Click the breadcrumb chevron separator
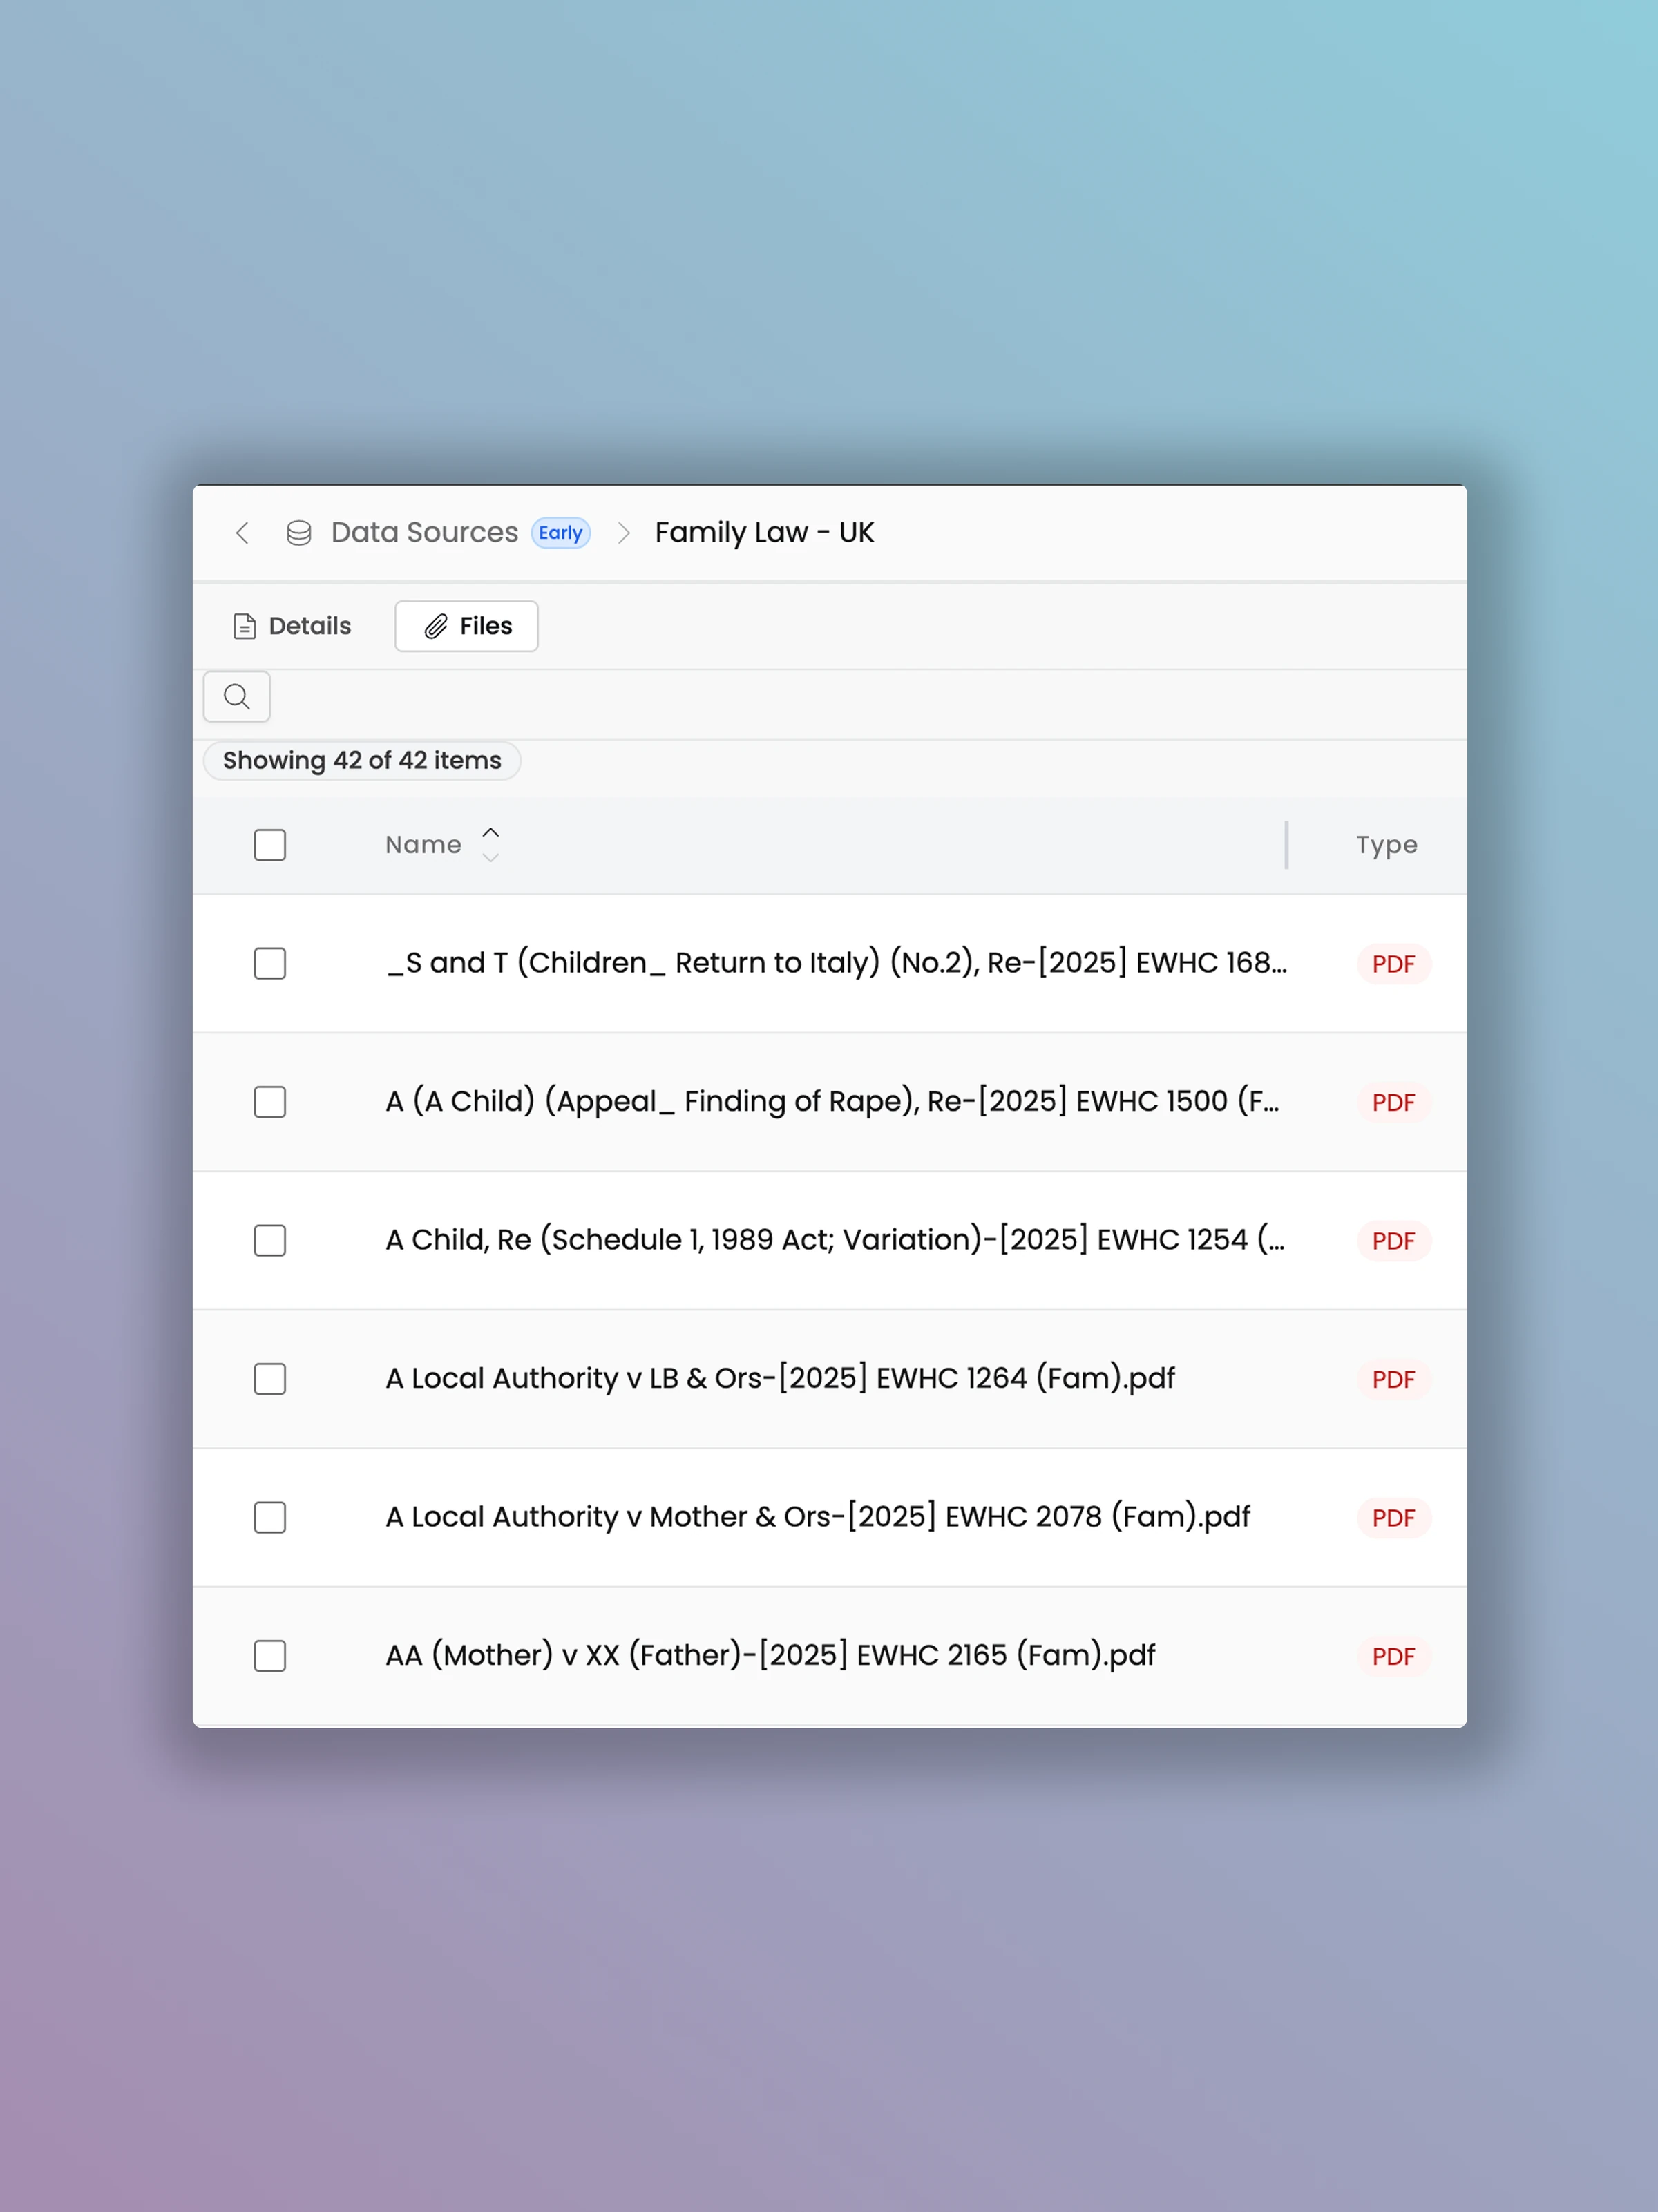1658x2212 pixels. 623,533
